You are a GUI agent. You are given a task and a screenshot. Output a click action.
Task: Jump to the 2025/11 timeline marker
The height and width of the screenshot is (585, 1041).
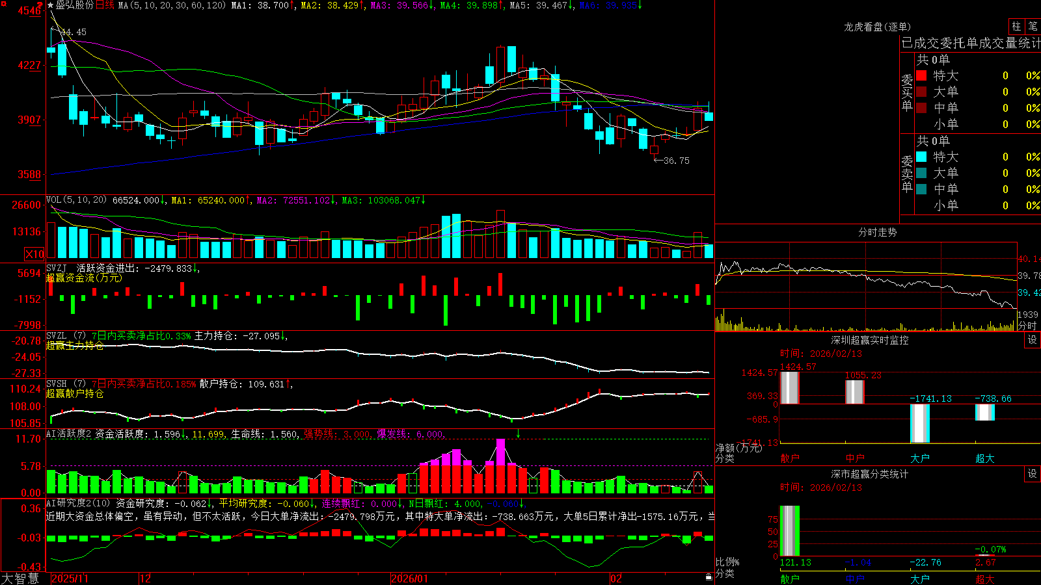tap(70, 578)
